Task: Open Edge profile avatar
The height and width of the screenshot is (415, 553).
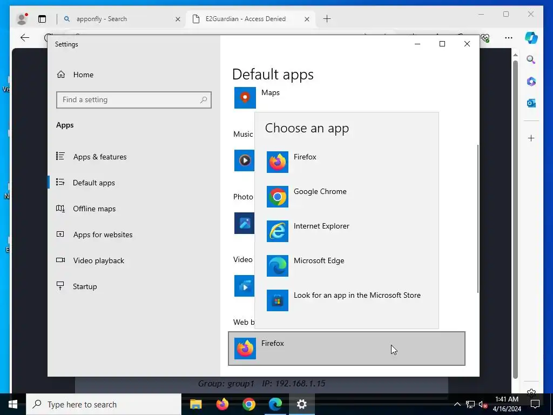Action: point(22,19)
